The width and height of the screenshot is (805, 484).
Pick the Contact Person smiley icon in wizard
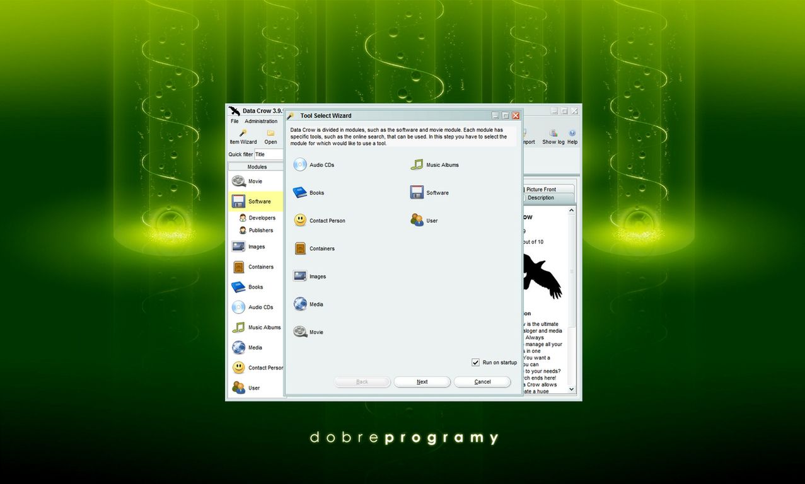coord(300,221)
